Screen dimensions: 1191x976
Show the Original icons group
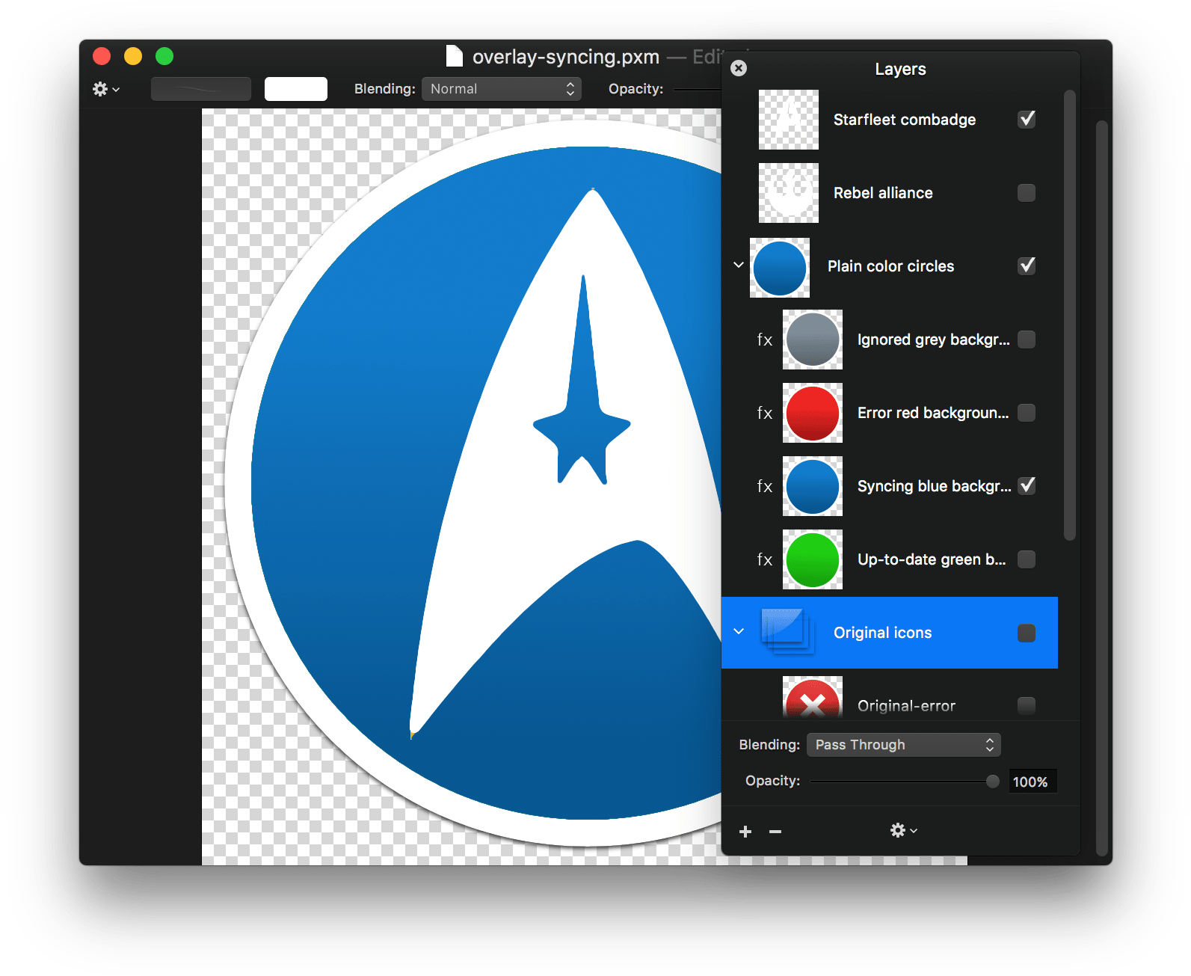click(x=1027, y=633)
